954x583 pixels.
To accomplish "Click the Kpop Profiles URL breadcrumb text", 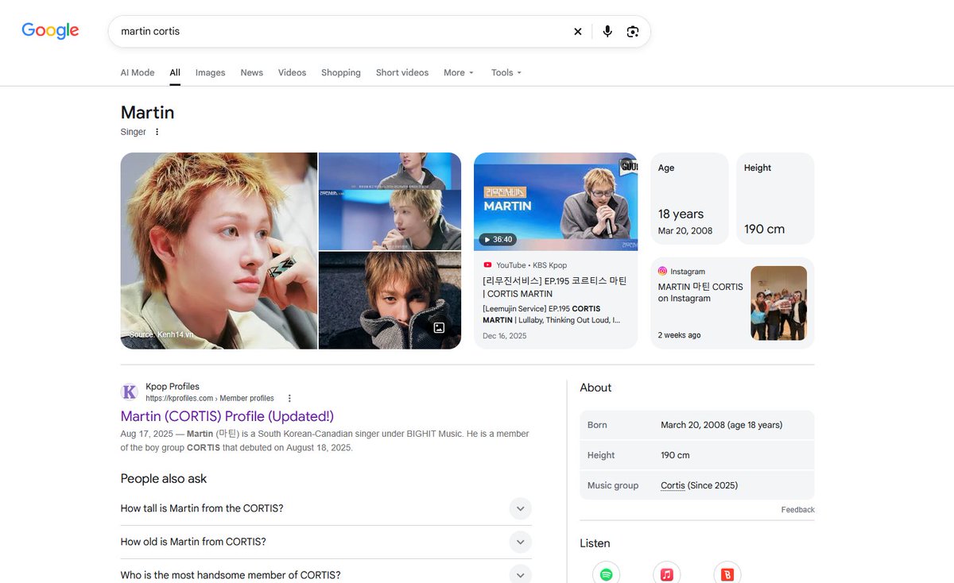I will click(210, 399).
